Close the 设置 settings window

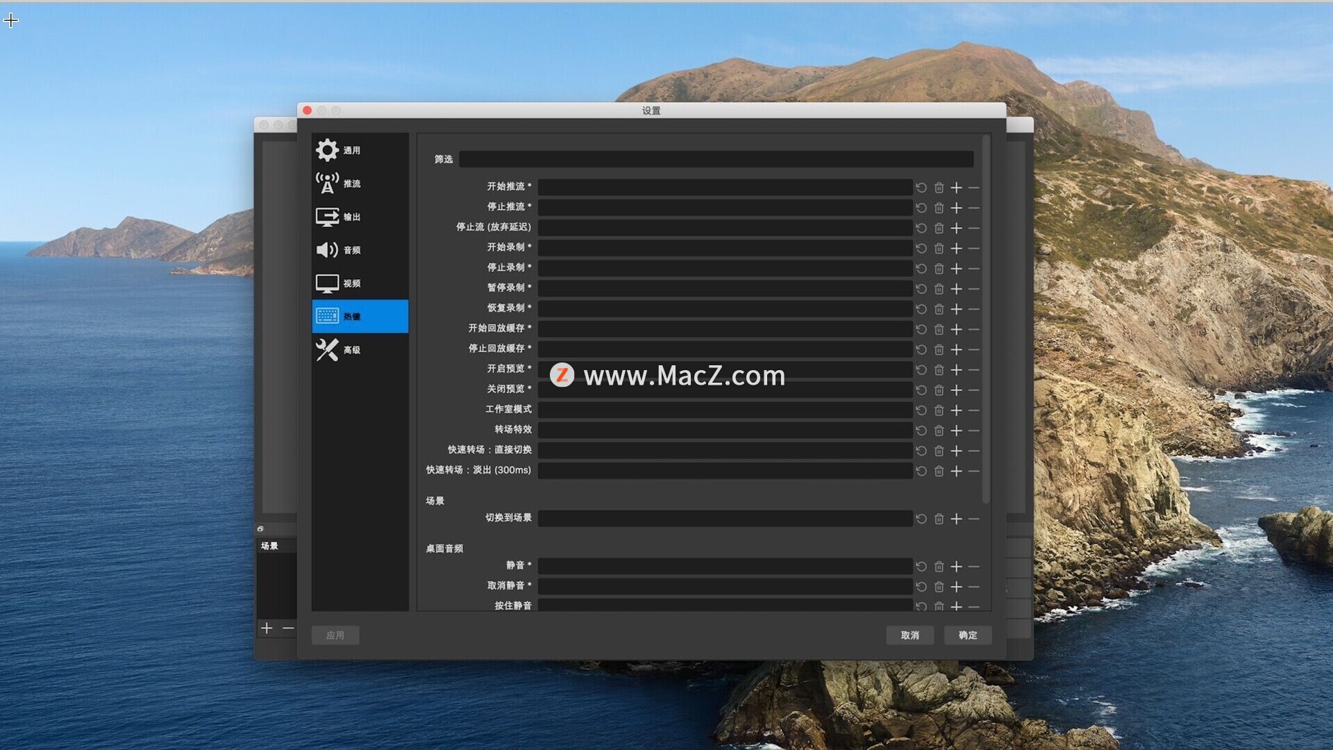coord(307,110)
